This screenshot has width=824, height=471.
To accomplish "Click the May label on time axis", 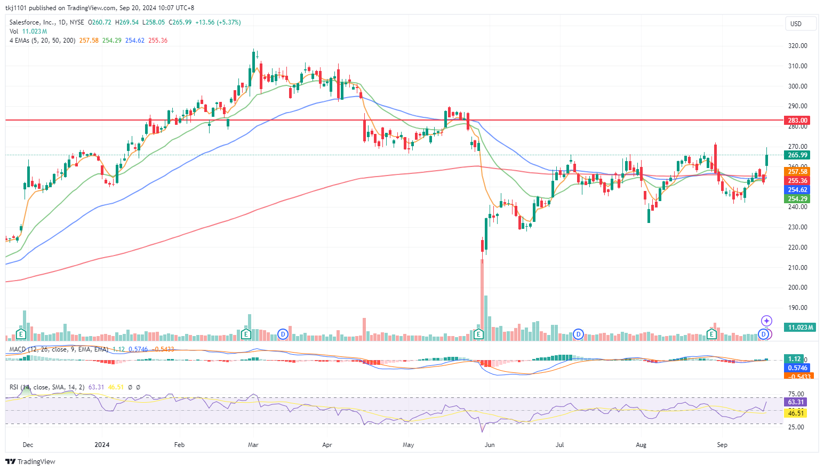I will (x=409, y=445).
